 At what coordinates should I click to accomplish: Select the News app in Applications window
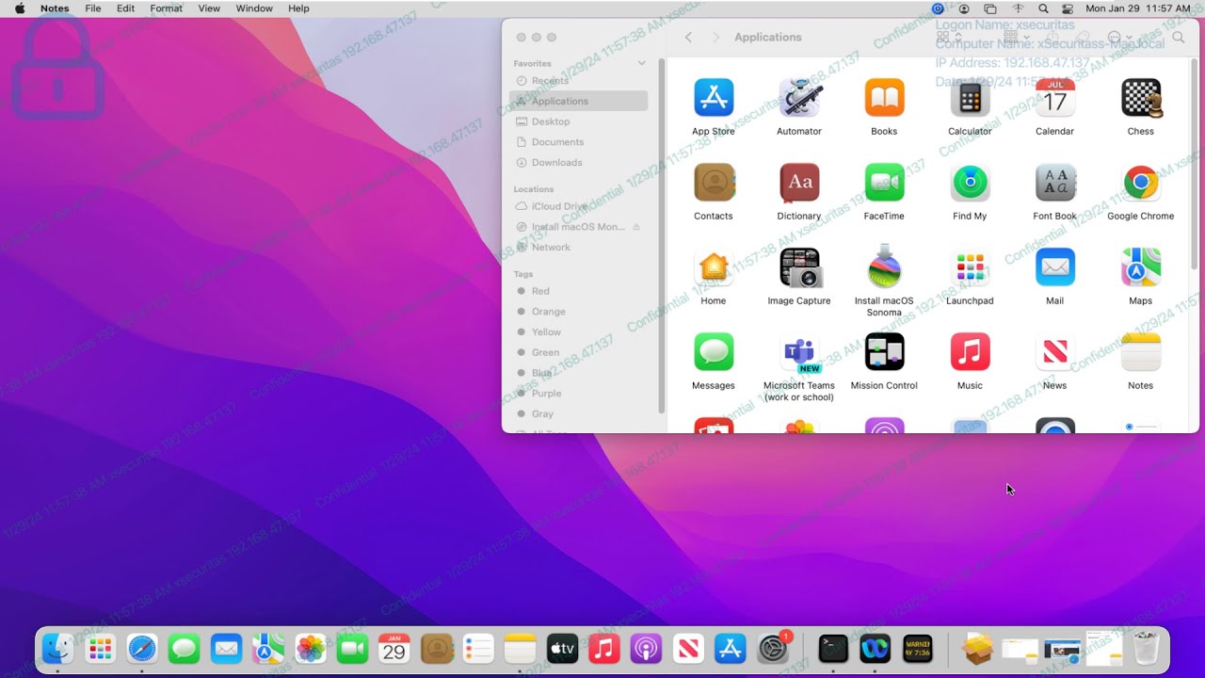(x=1055, y=352)
